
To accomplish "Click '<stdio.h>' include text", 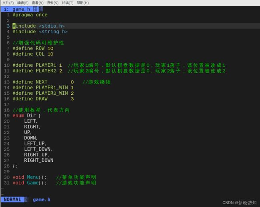I will pos(52,26).
